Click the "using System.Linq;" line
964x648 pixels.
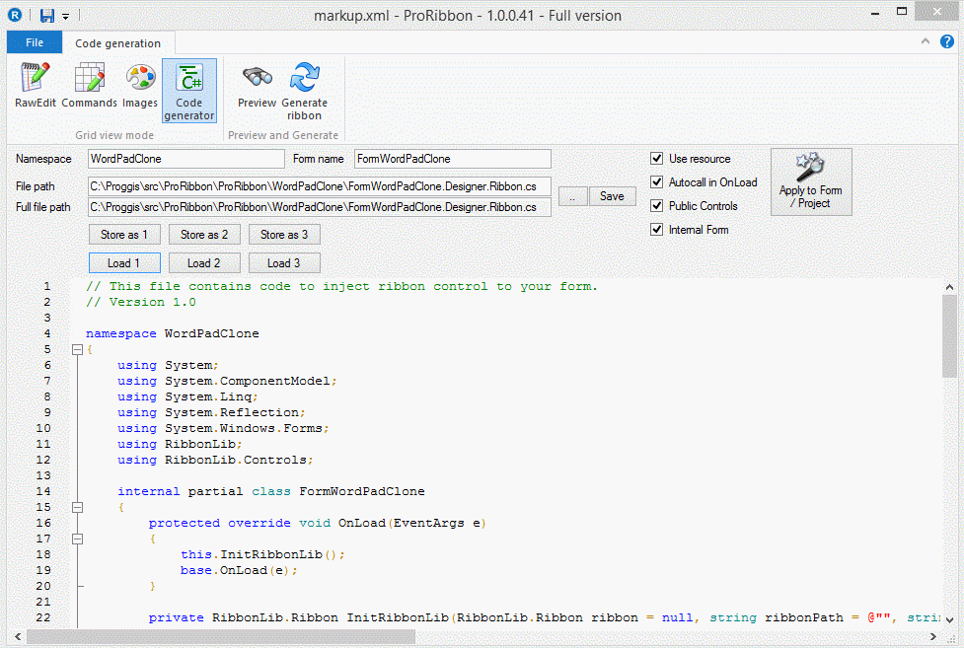[187, 396]
